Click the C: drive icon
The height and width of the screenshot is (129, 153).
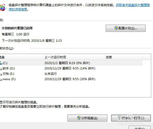[x=1, y=63]
